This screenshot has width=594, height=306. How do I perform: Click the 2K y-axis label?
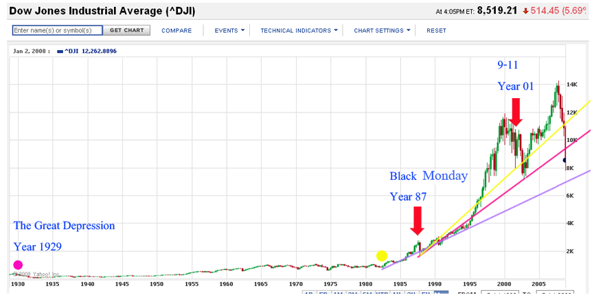pos(570,251)
